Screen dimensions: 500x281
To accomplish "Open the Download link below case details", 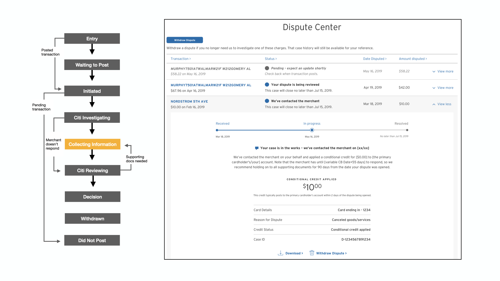I will [x=294, y=253].
